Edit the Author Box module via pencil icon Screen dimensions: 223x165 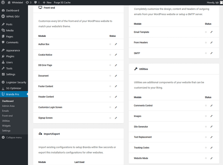116,44
